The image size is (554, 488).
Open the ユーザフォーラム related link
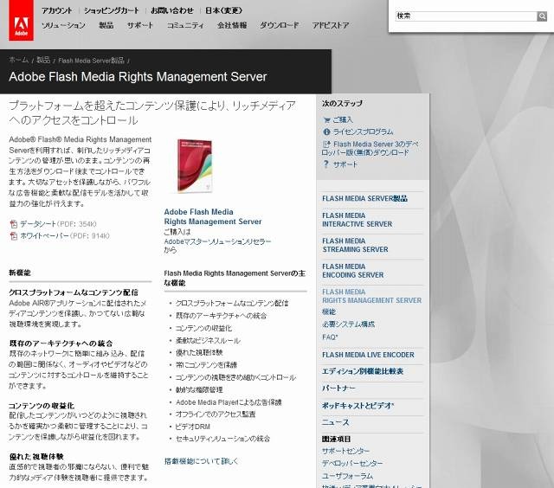pyautogui.click(x=347, y=476)
